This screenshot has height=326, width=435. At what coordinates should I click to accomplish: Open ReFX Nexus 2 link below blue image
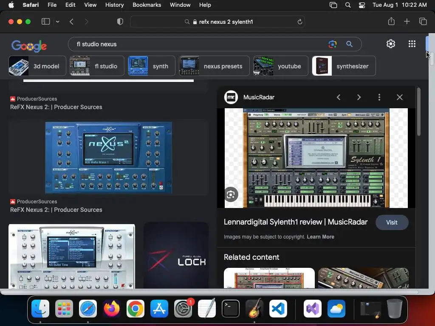point(56,210)
